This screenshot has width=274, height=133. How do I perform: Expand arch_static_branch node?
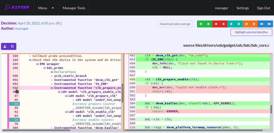click(52, 76)
